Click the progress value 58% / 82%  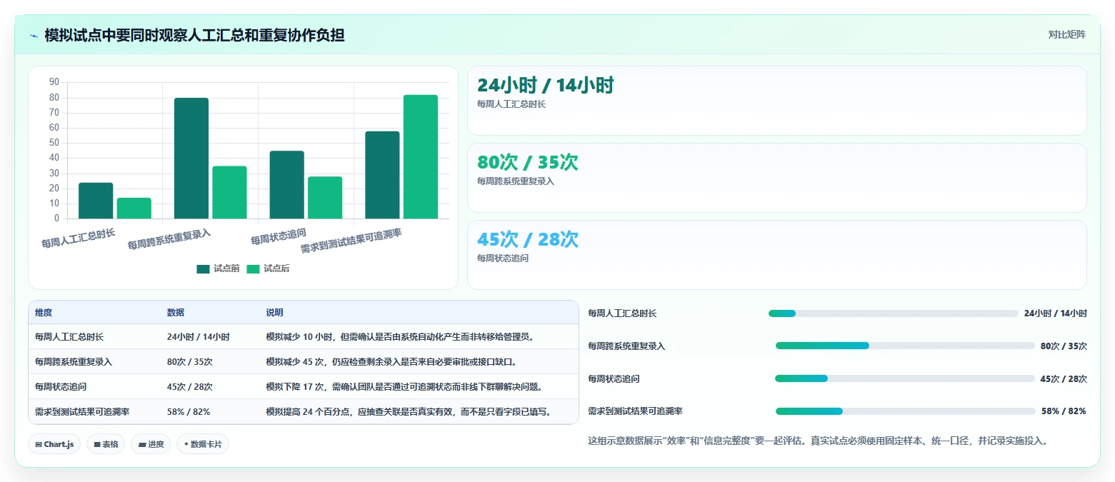[x=1064, y=411]
